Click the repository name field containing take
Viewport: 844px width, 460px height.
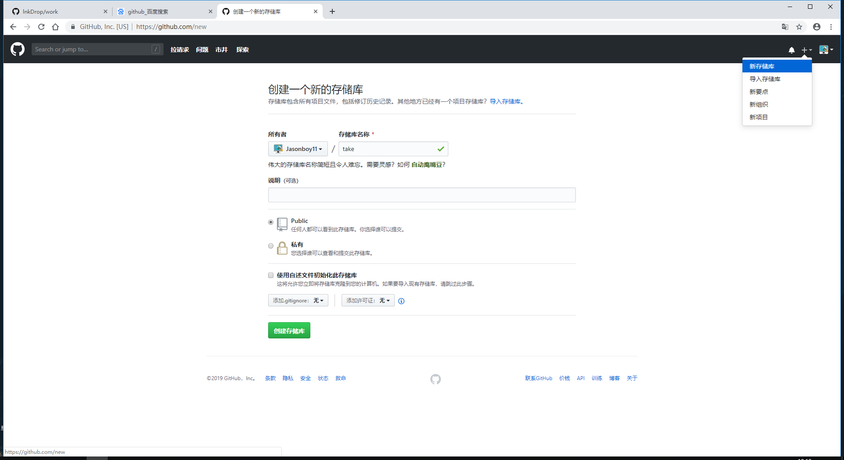[393, 149]
